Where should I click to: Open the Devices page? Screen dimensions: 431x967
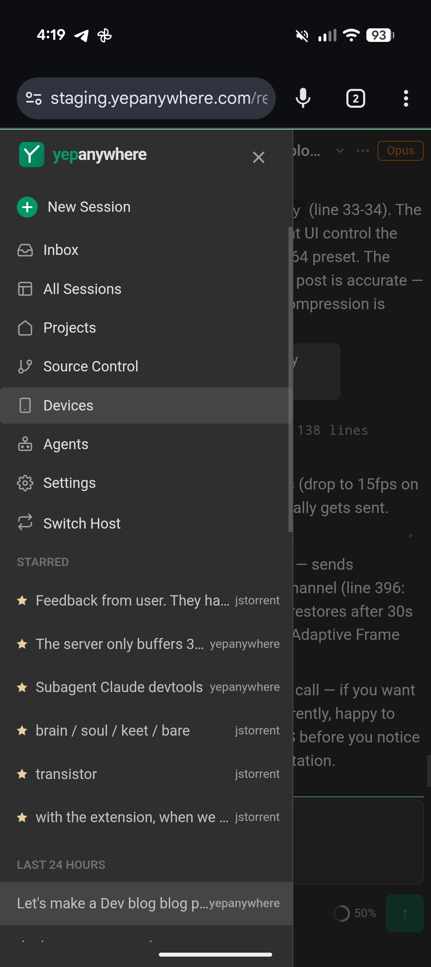68,405
